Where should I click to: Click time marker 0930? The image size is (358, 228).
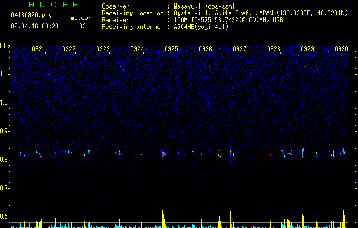tap(341, 49)
